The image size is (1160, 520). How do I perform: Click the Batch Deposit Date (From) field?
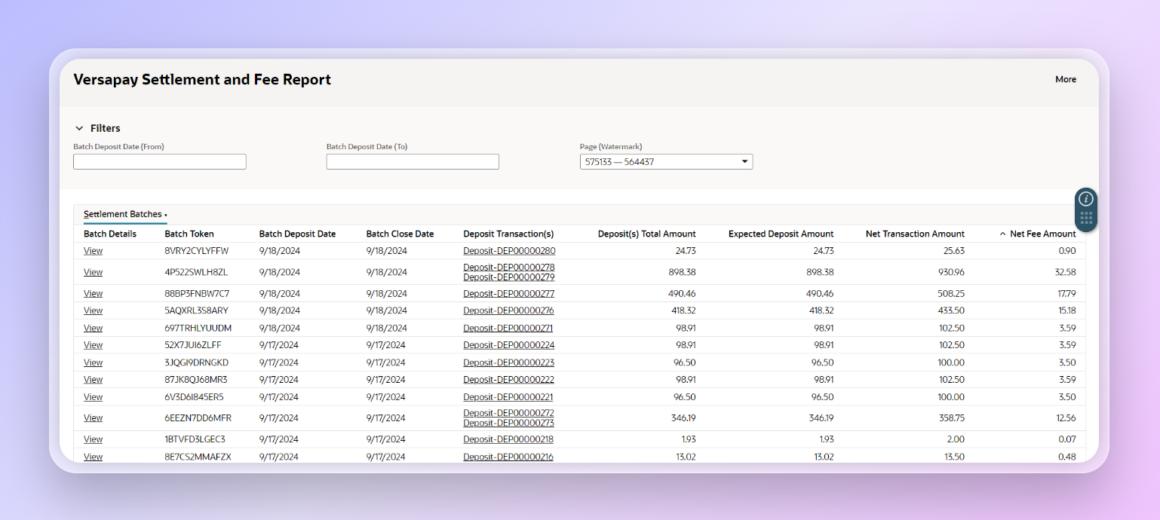pos(160,162)
